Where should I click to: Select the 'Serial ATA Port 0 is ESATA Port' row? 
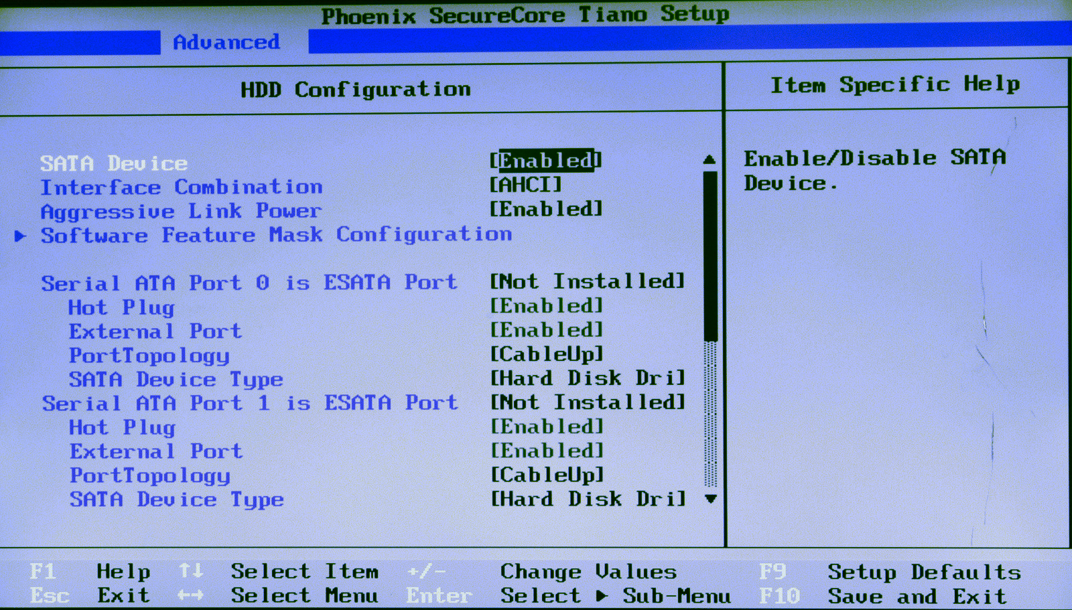click(x=249, y=283)
